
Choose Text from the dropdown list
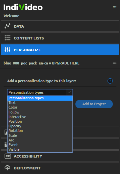click(40, 103)
